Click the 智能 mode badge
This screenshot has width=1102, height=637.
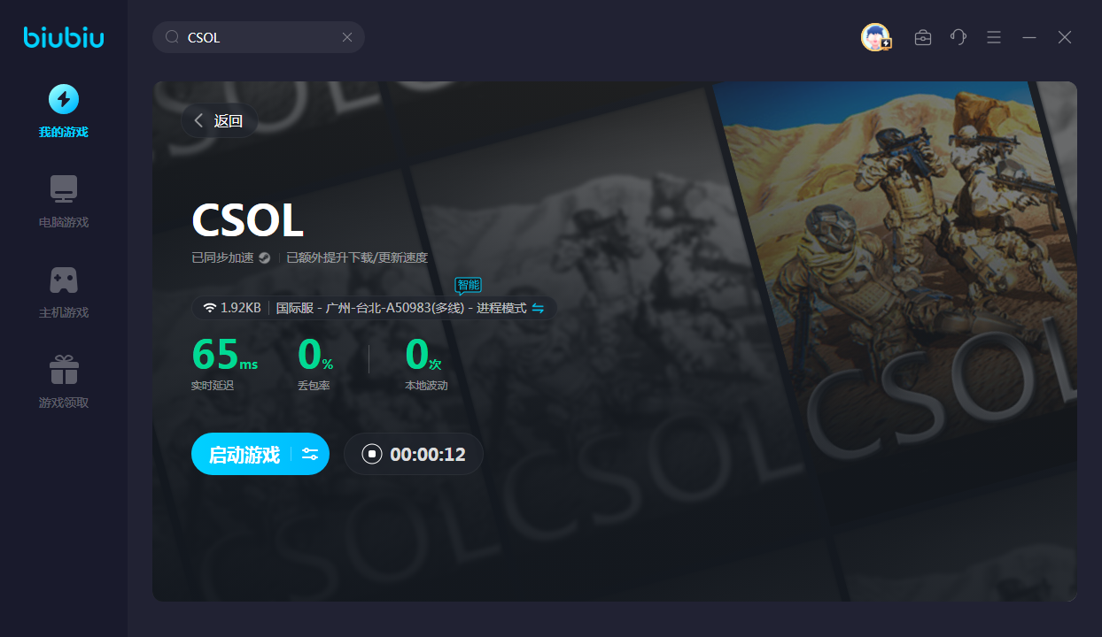468,285
